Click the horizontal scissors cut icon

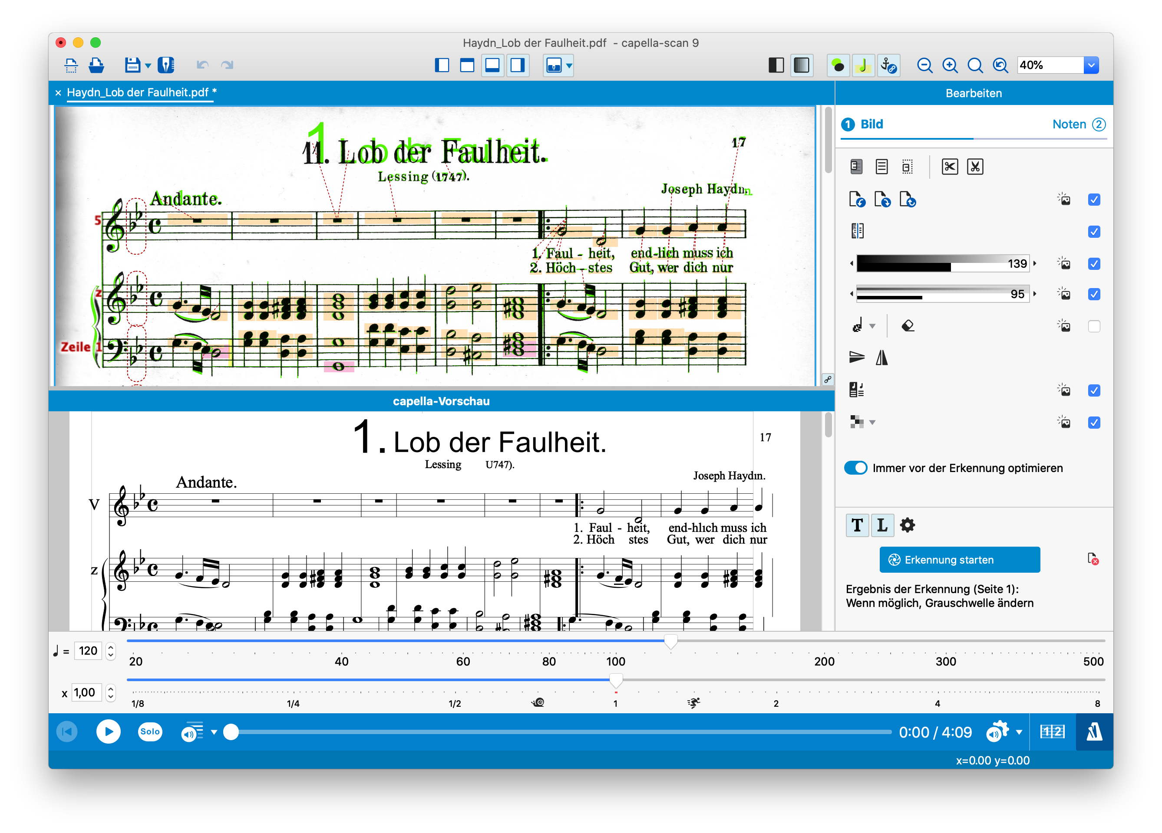(949, 167)
